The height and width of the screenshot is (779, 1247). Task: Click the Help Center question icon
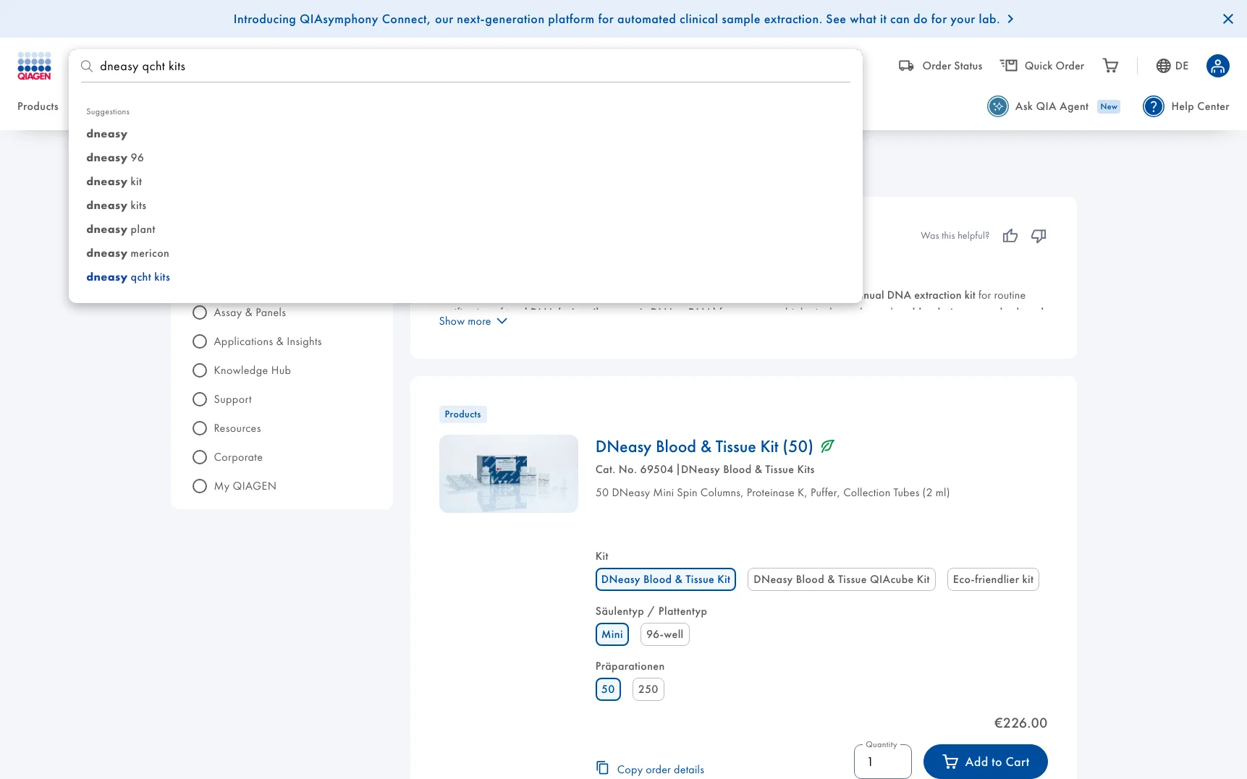point(1154,106)
